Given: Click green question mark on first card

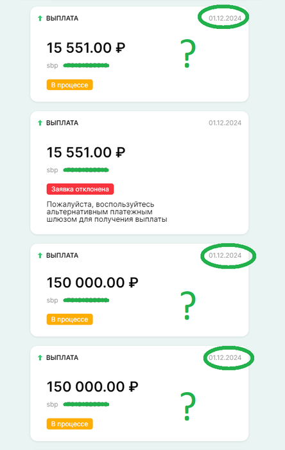Looking at the screenshot, I should 187,53.
